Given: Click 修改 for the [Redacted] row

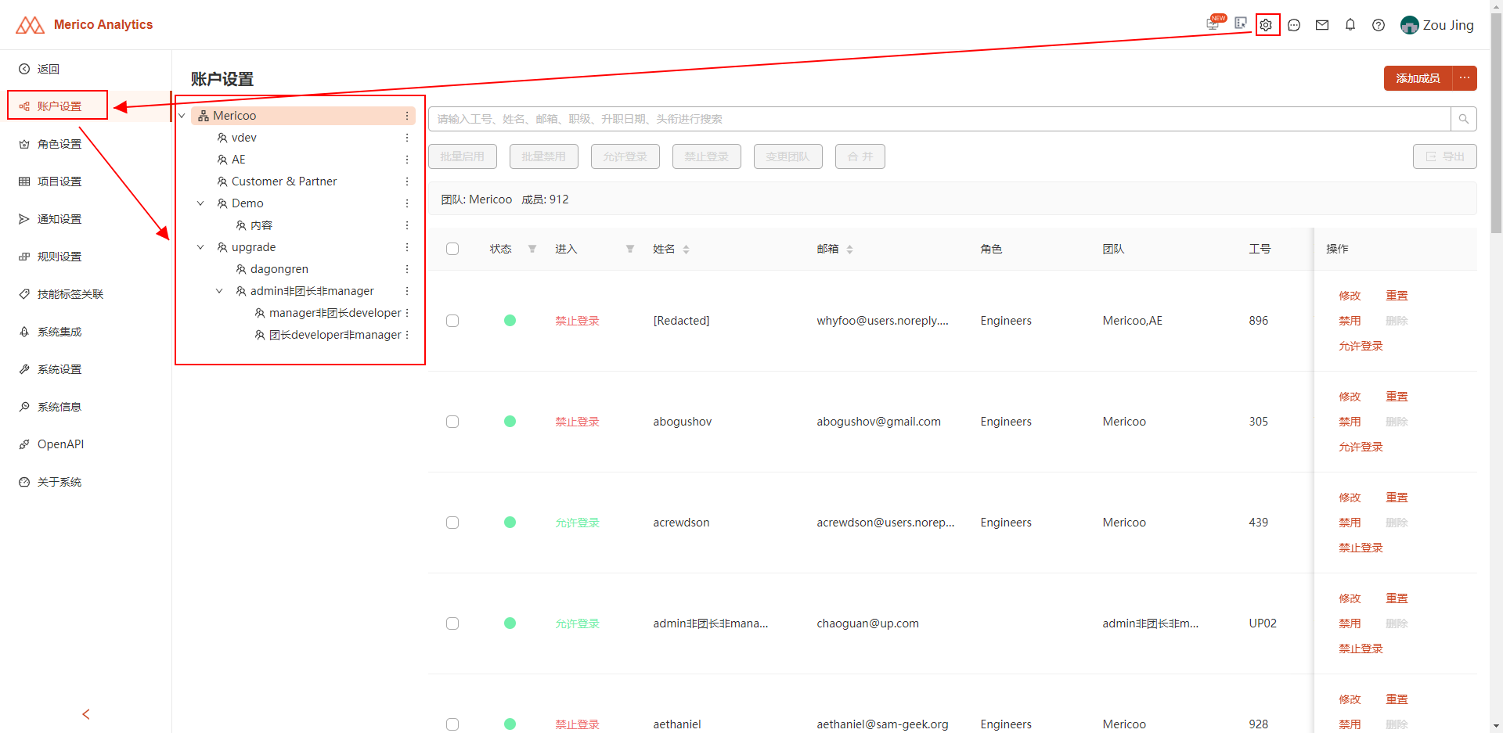Looking at the screenshot, I should pos(1350,296).
